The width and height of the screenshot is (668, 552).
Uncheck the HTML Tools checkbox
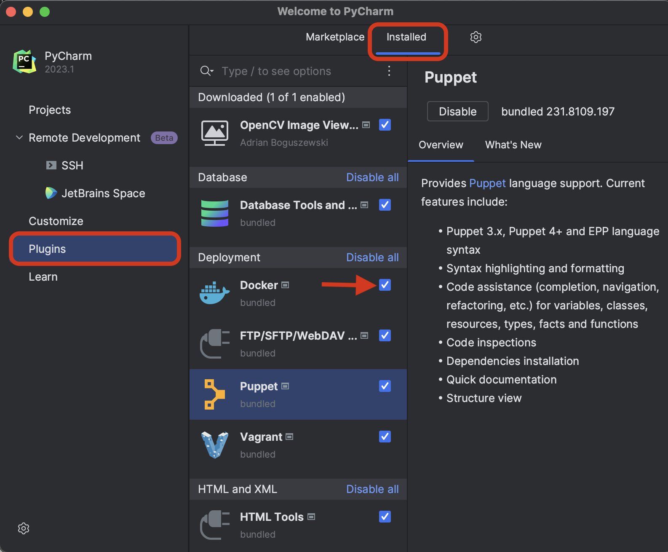(x=385, y=517)
